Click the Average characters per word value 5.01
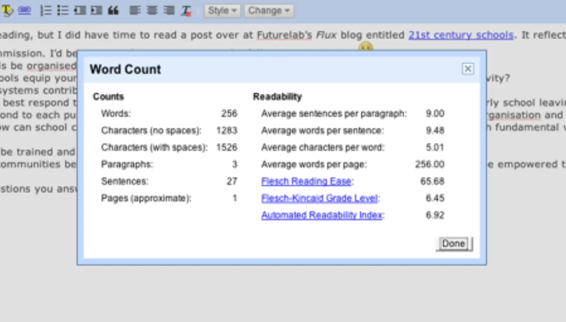Image resolution: width=566 pixels, height=322 pixels. (x=435, y=147)
